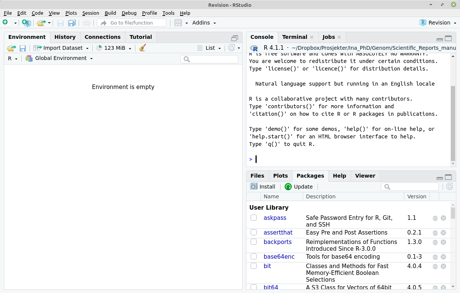Remove the askpass package
This screenshot has height=293, width=460.
(443, 218)
